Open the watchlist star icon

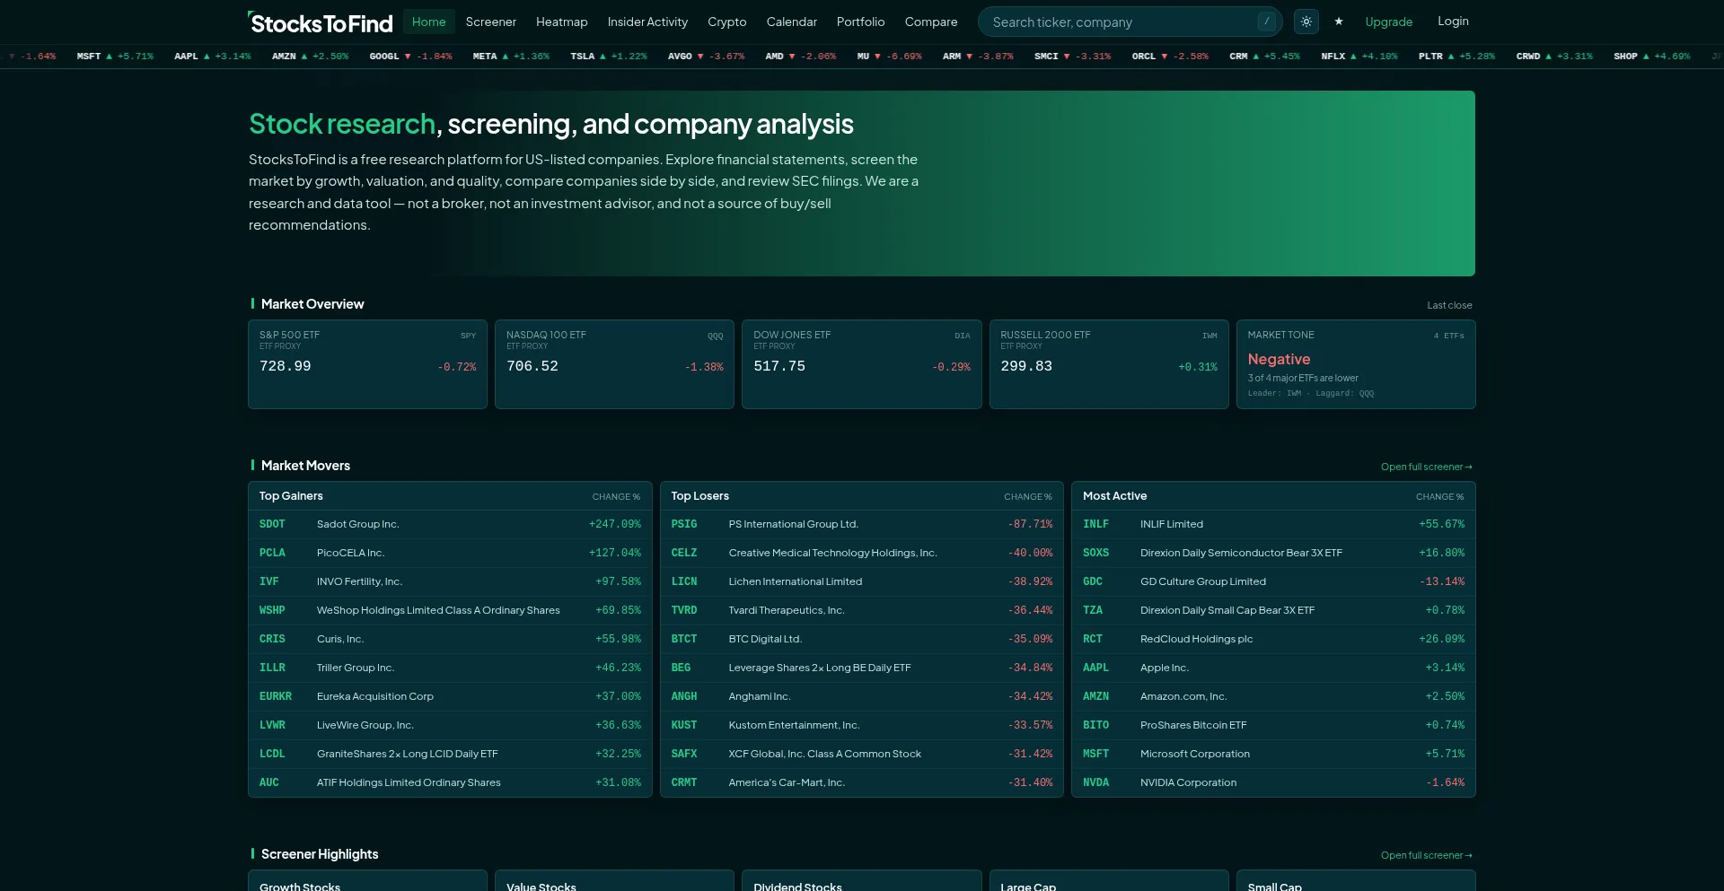[x=1338, y=22]
